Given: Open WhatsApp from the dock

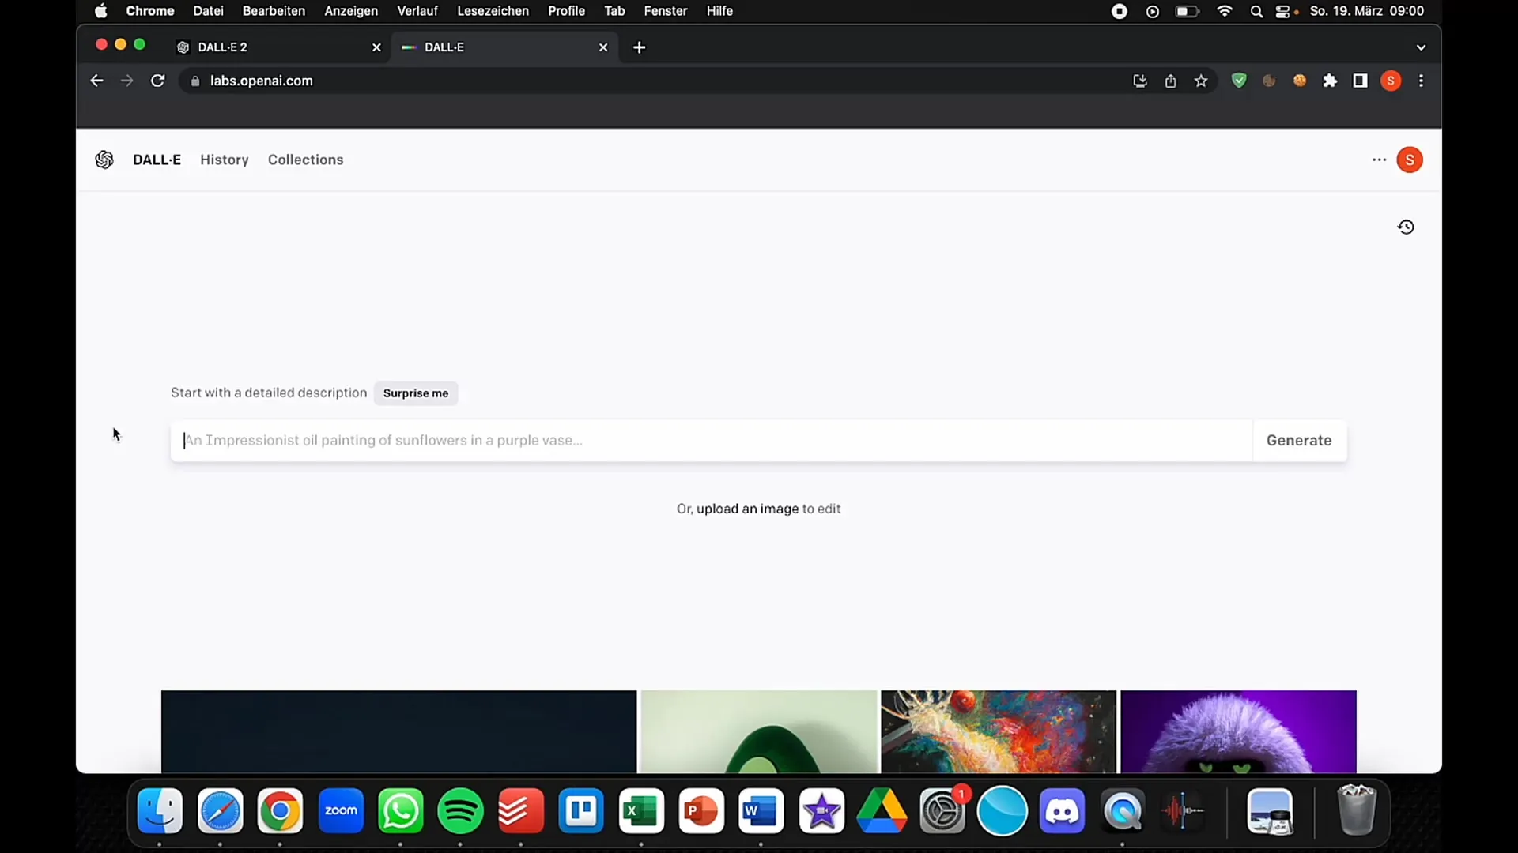Looking at the screenshot, I should [400, 810].
